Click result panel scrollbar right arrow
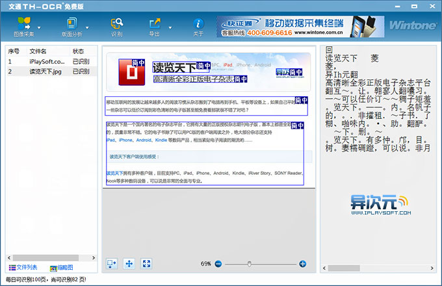This screenshot has height=286, width=442. (x=432, y=268)
